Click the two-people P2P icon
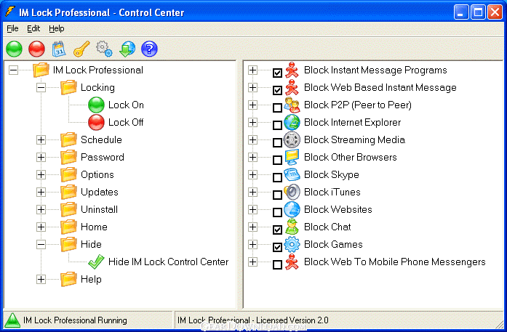Viewport: 507px width, 332px height. [x=292, y=105]
